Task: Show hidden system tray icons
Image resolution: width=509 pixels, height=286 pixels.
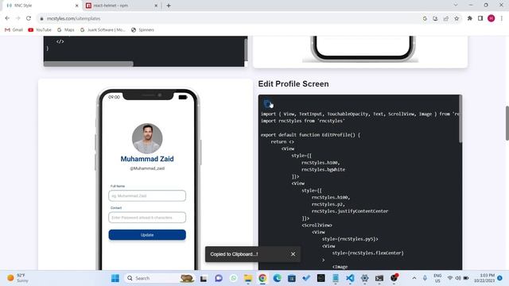Action: pyautogui.click(x=414, y=278)
